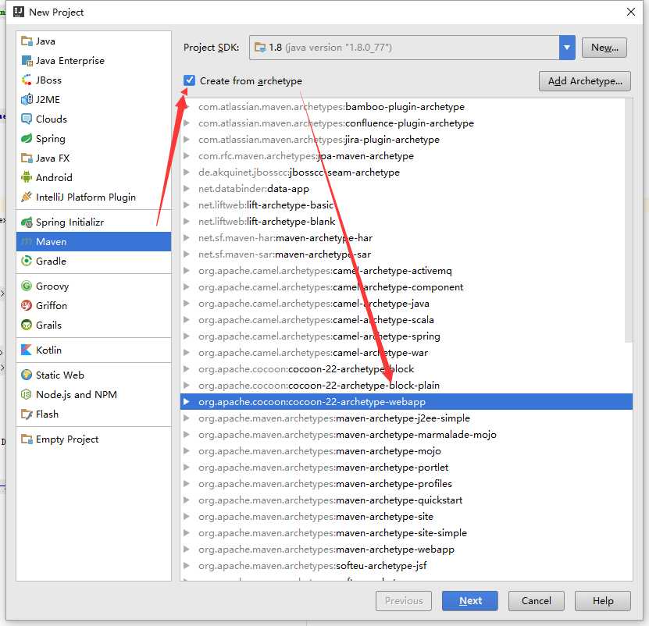Expand cocoon-22-archetype-webapp selected entry
Image resolution: width=649 pixels, height=626 pixels.
187,402
